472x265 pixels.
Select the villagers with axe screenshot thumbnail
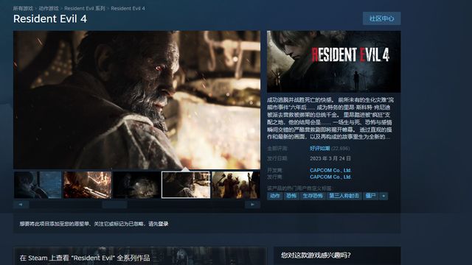pyautogui.click(x=236, y=185)
